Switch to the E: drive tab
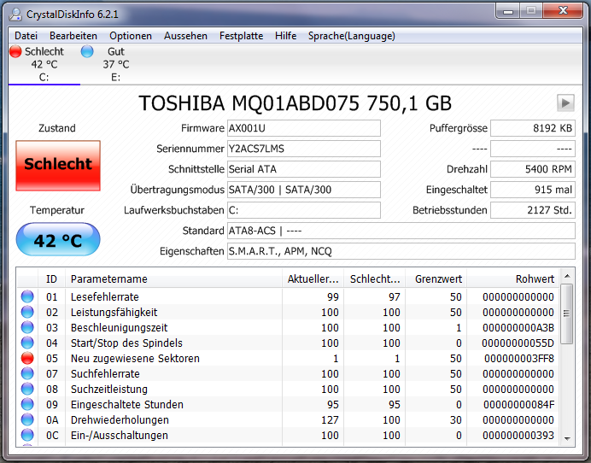Image resolution: width=591 pixels, height=463 pixels. pos(115,64)
